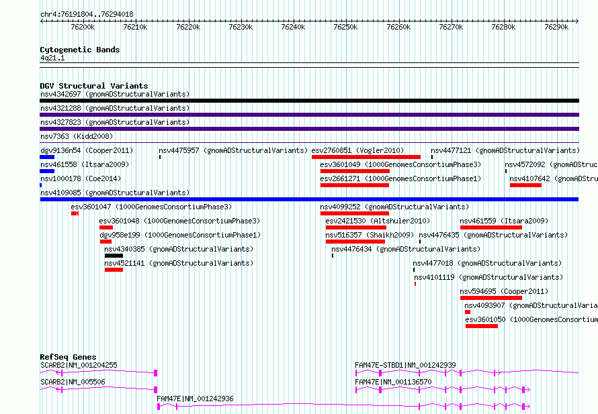The height and width of the screenshot is (414, 598).
Task: Click nsv4340385 variant label
Action: click(x=179, y=249)
